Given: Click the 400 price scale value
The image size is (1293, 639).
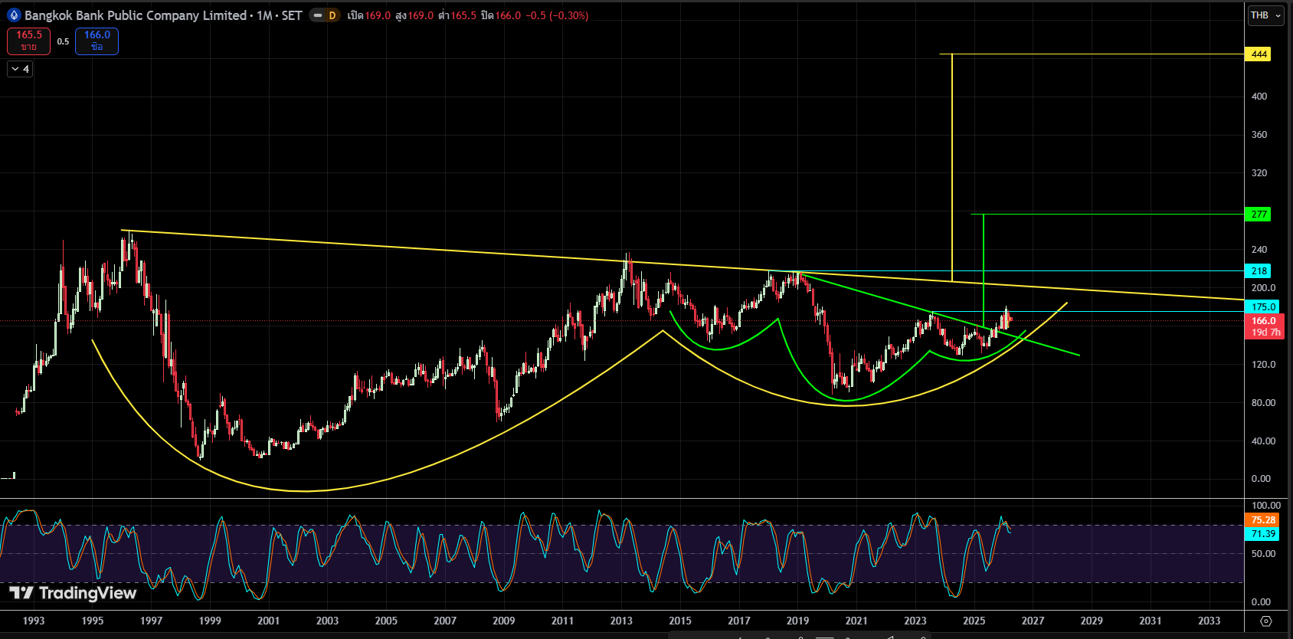Looking at the screenshot, I should click(1259, 97).
